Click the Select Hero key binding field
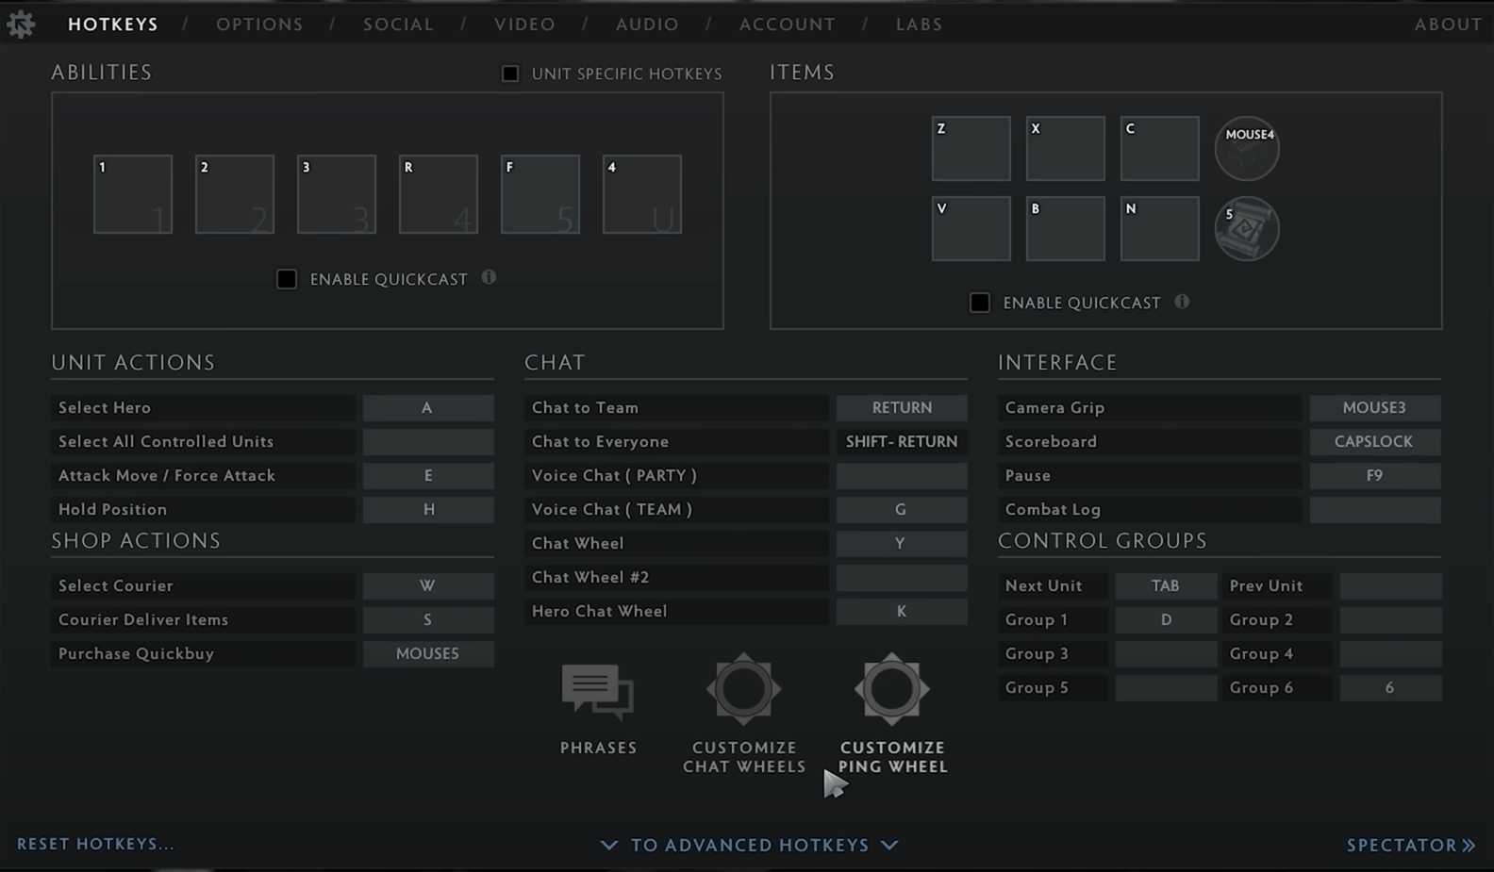 coord(427,408)
